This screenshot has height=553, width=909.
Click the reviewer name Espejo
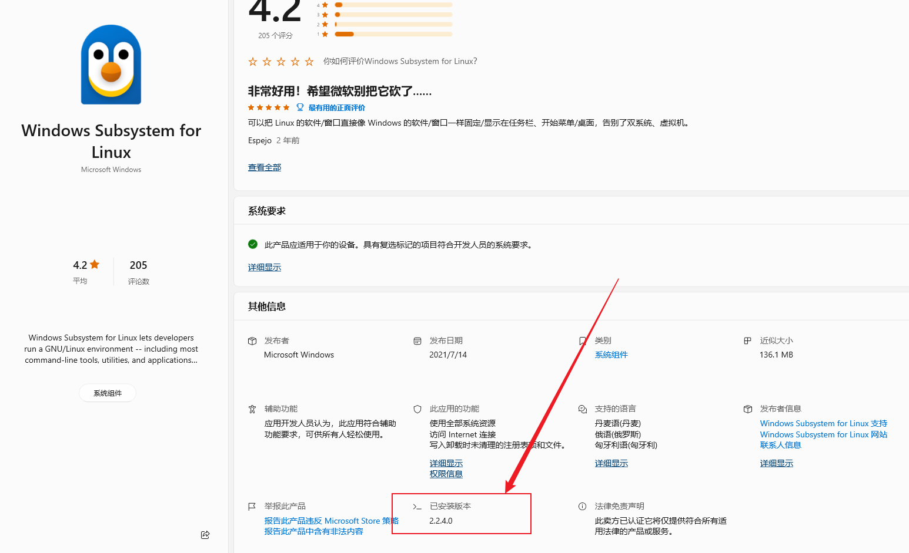pos(260,141)
